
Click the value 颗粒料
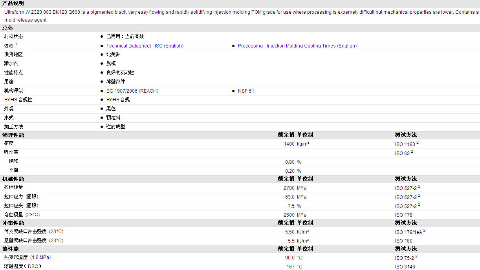point(113,118)
